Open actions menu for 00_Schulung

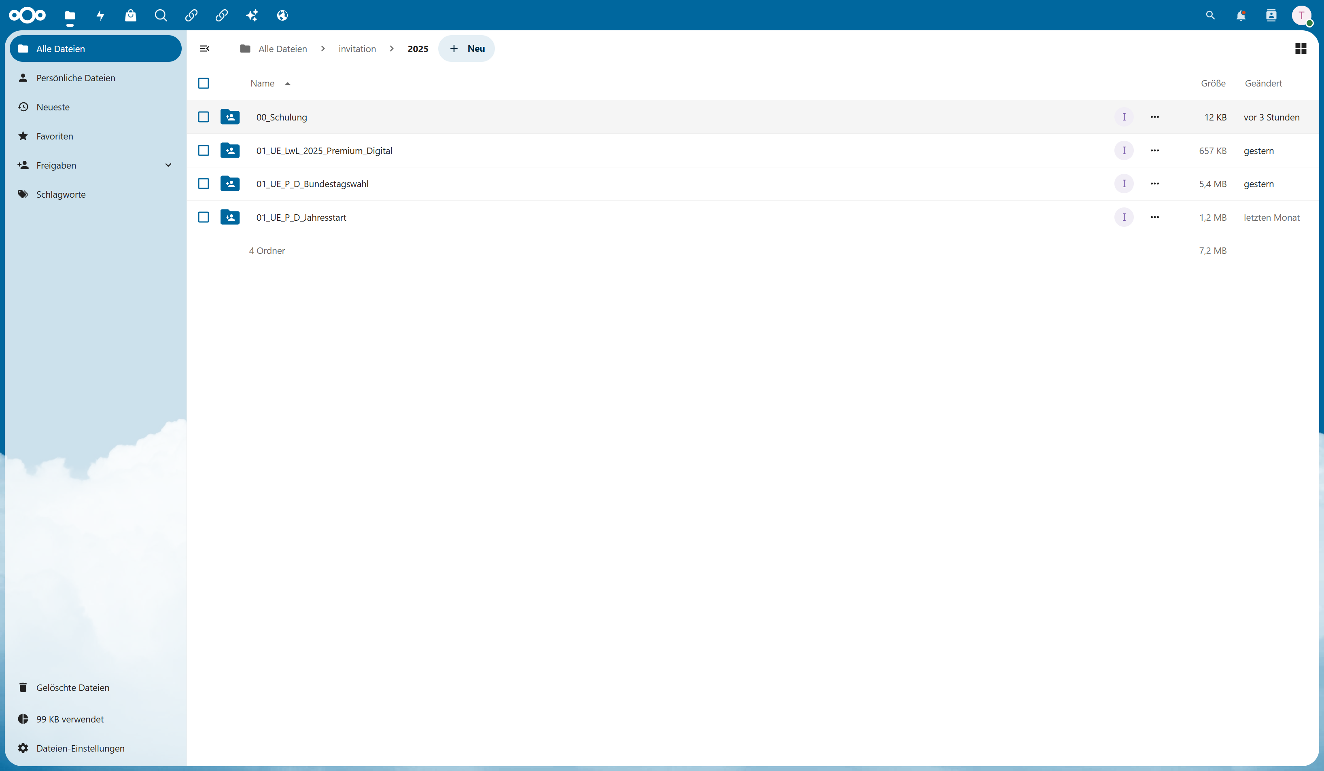point(1155,117)
